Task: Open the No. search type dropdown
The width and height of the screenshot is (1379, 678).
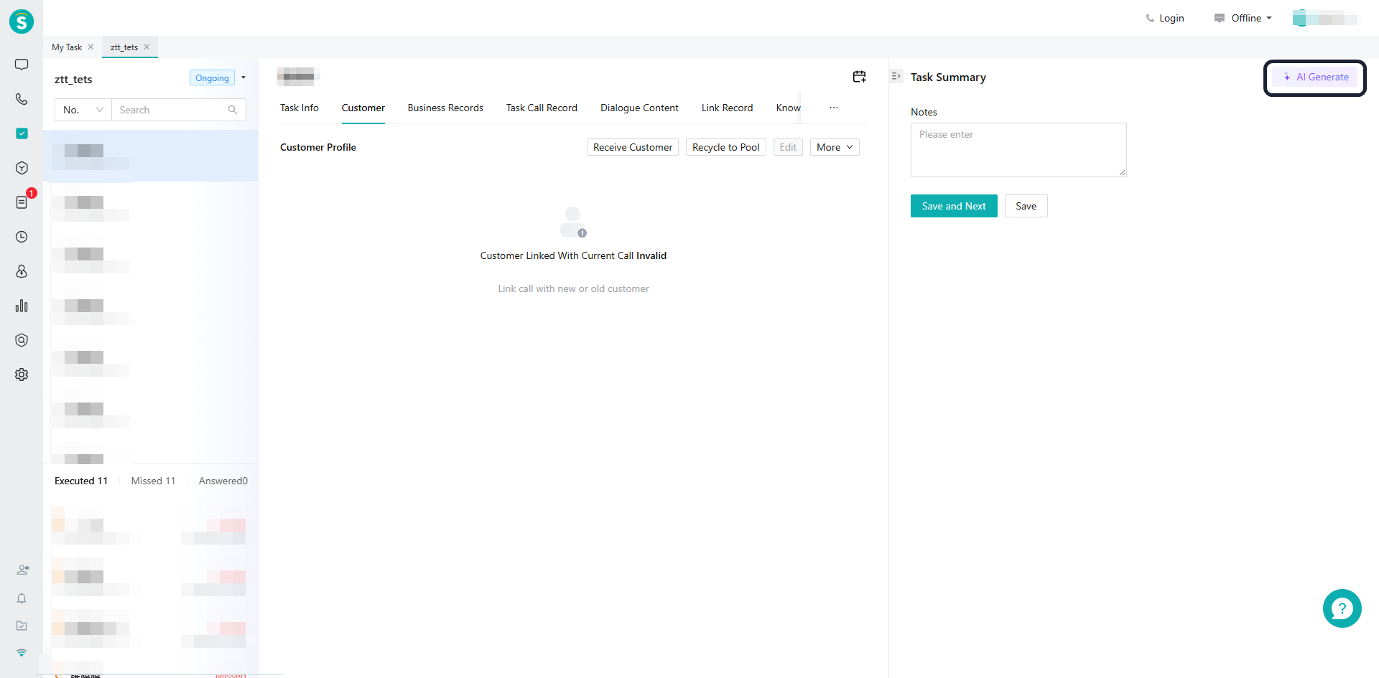Action: [x=83, y=110]
